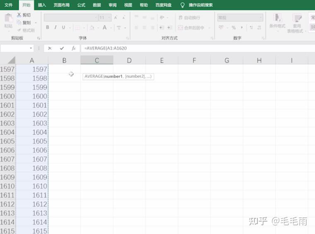Click number1 in the AVERAGE tooltip

(113, 76)
